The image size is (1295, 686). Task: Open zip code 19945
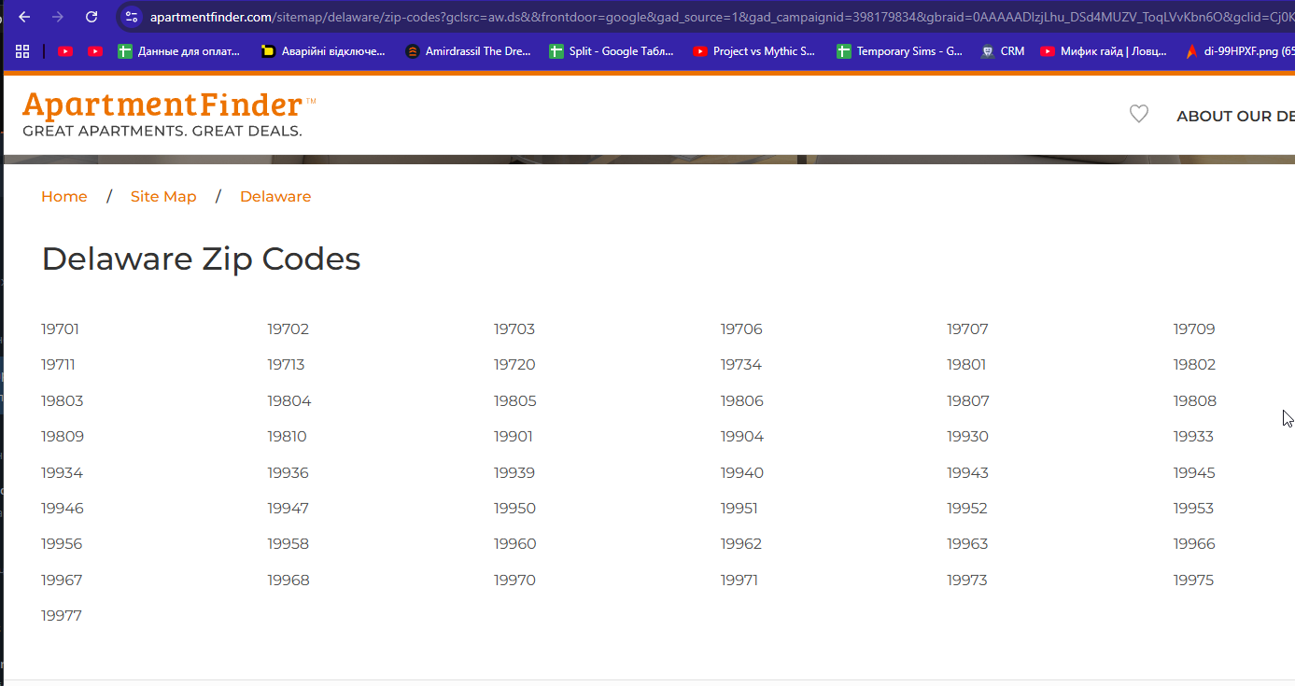(1194, 472)
